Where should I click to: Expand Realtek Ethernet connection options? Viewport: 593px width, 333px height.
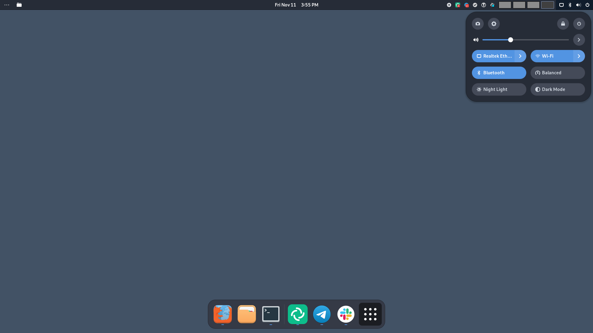[520, 56]
